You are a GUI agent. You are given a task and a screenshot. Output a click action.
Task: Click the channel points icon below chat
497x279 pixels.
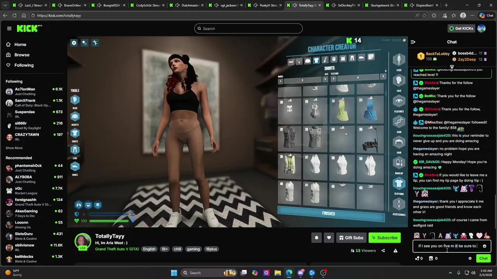click(x=417, y=258)
